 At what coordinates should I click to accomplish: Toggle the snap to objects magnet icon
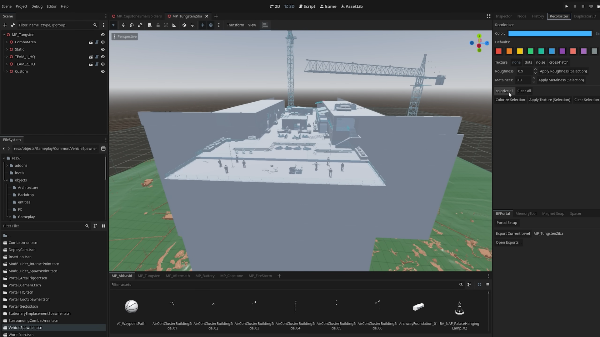[193, 25]
